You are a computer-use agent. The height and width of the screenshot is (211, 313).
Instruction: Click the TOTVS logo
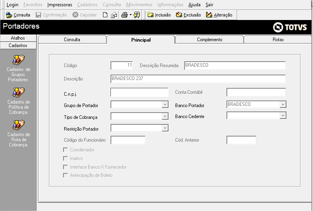(289, 27)
